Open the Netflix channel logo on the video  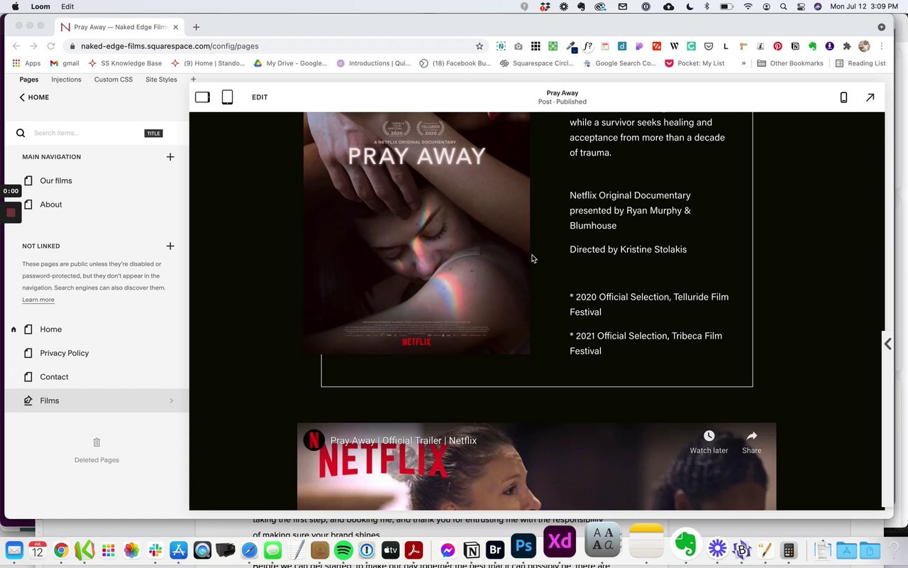pos(314,440)
